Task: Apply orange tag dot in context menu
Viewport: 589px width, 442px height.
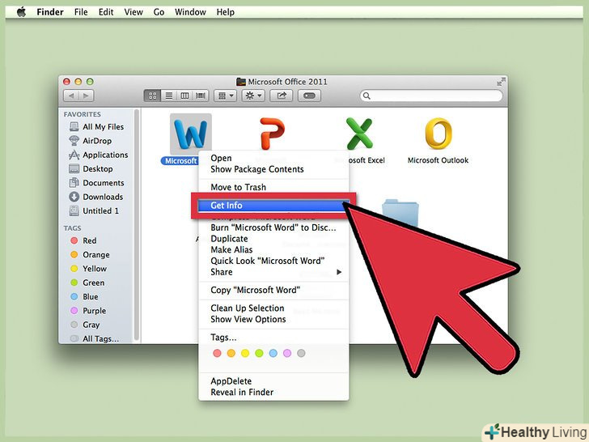Action: click(x=231, y=353)
